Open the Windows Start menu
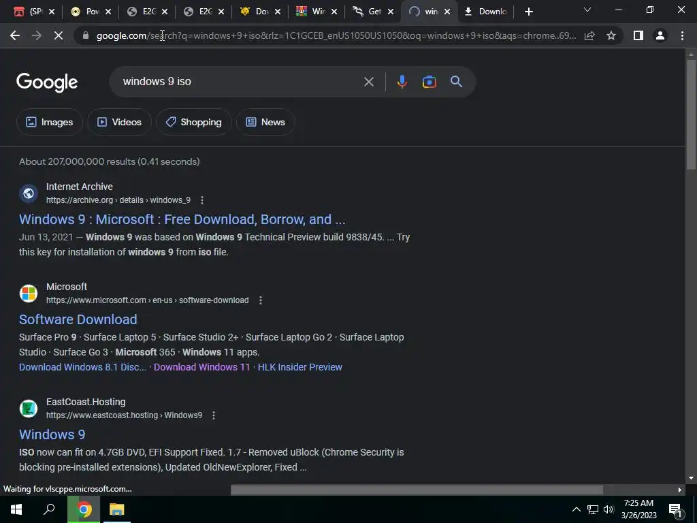Screen dimensions: 697x523 (x=16, y=509)
